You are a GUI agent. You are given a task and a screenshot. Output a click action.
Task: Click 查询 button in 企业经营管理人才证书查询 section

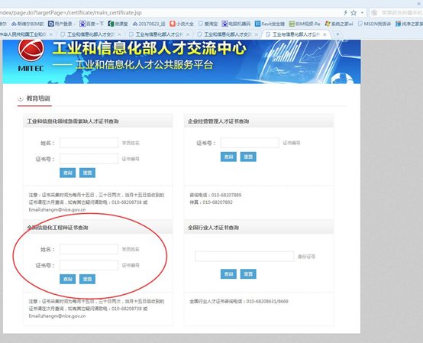click(x=228, y=157)
